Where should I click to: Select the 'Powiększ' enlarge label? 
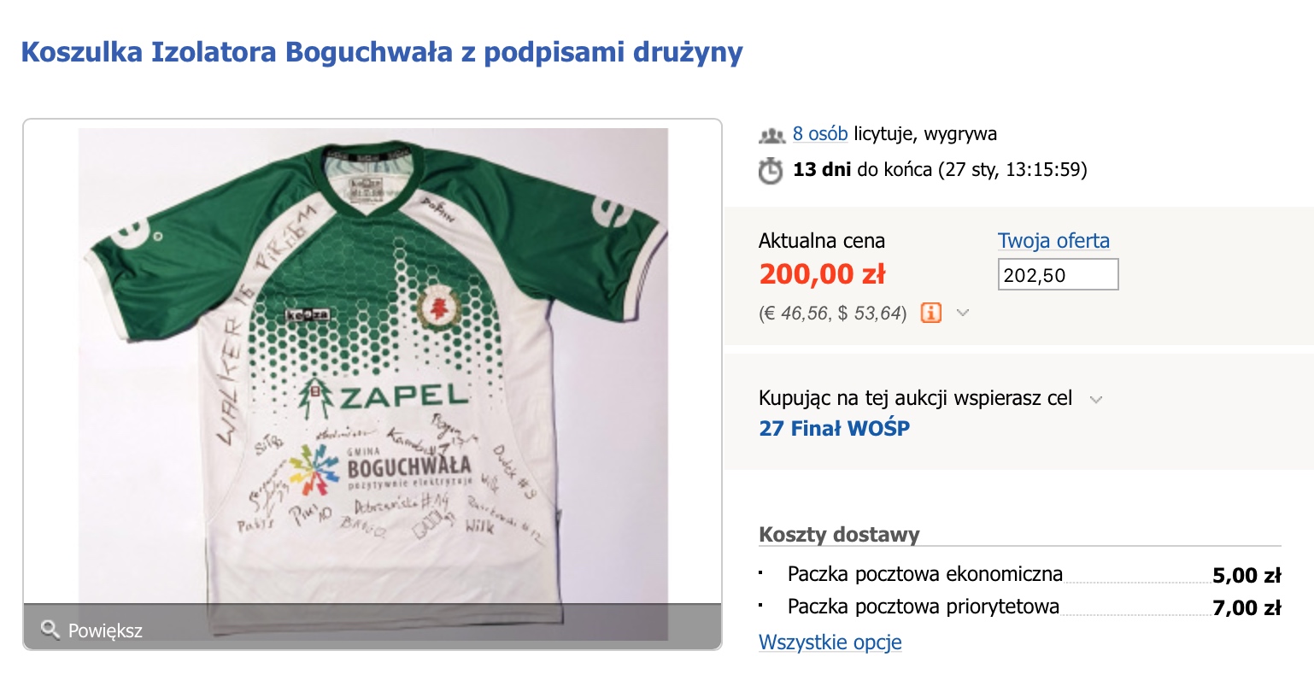click(105, 630)
